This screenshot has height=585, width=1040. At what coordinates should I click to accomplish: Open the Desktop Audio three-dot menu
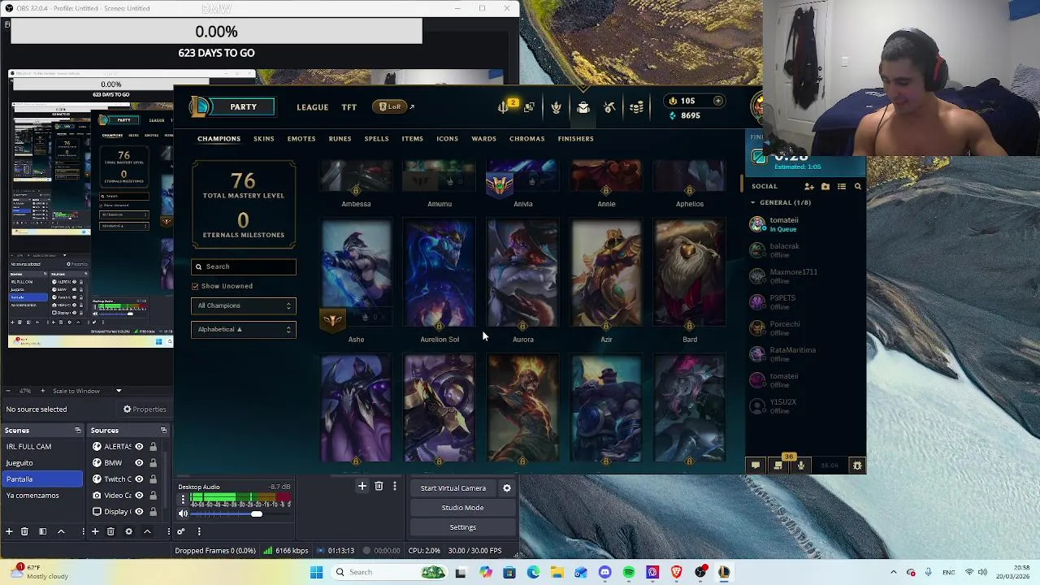tap(183, 499)
